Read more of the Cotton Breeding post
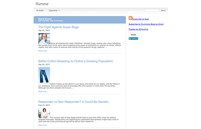The image size is (201, 129). pyautogui.click(x=43, y=92)
